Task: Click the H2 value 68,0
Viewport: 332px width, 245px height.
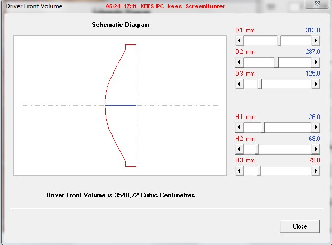Action: 314,139
